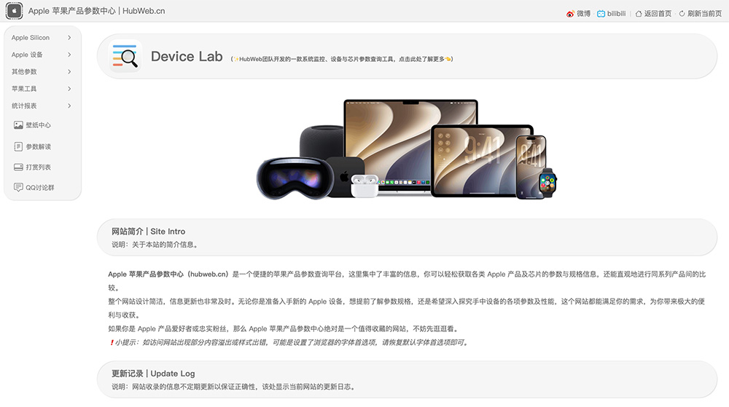Click the 网站简介 | Site Intro heading
729x407 pixels.
pos(148,231)
